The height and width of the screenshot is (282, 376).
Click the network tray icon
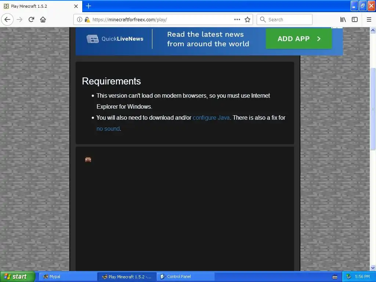click(x=349, y=276)
